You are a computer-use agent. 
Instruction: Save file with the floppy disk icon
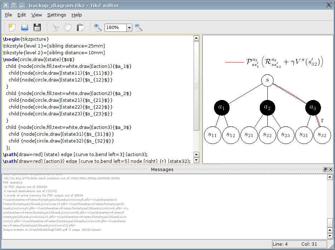coord(37,27)
